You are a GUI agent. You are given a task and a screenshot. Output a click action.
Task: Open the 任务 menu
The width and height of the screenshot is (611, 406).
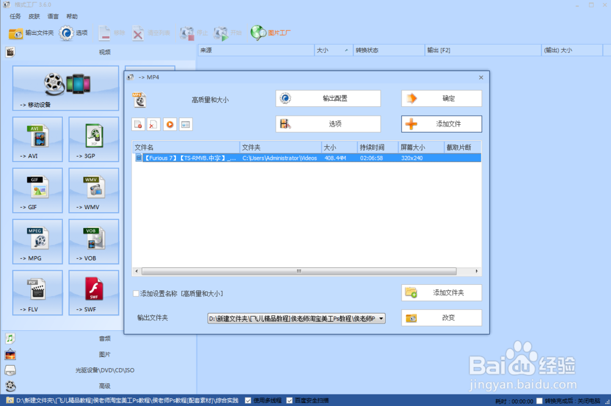15,17
